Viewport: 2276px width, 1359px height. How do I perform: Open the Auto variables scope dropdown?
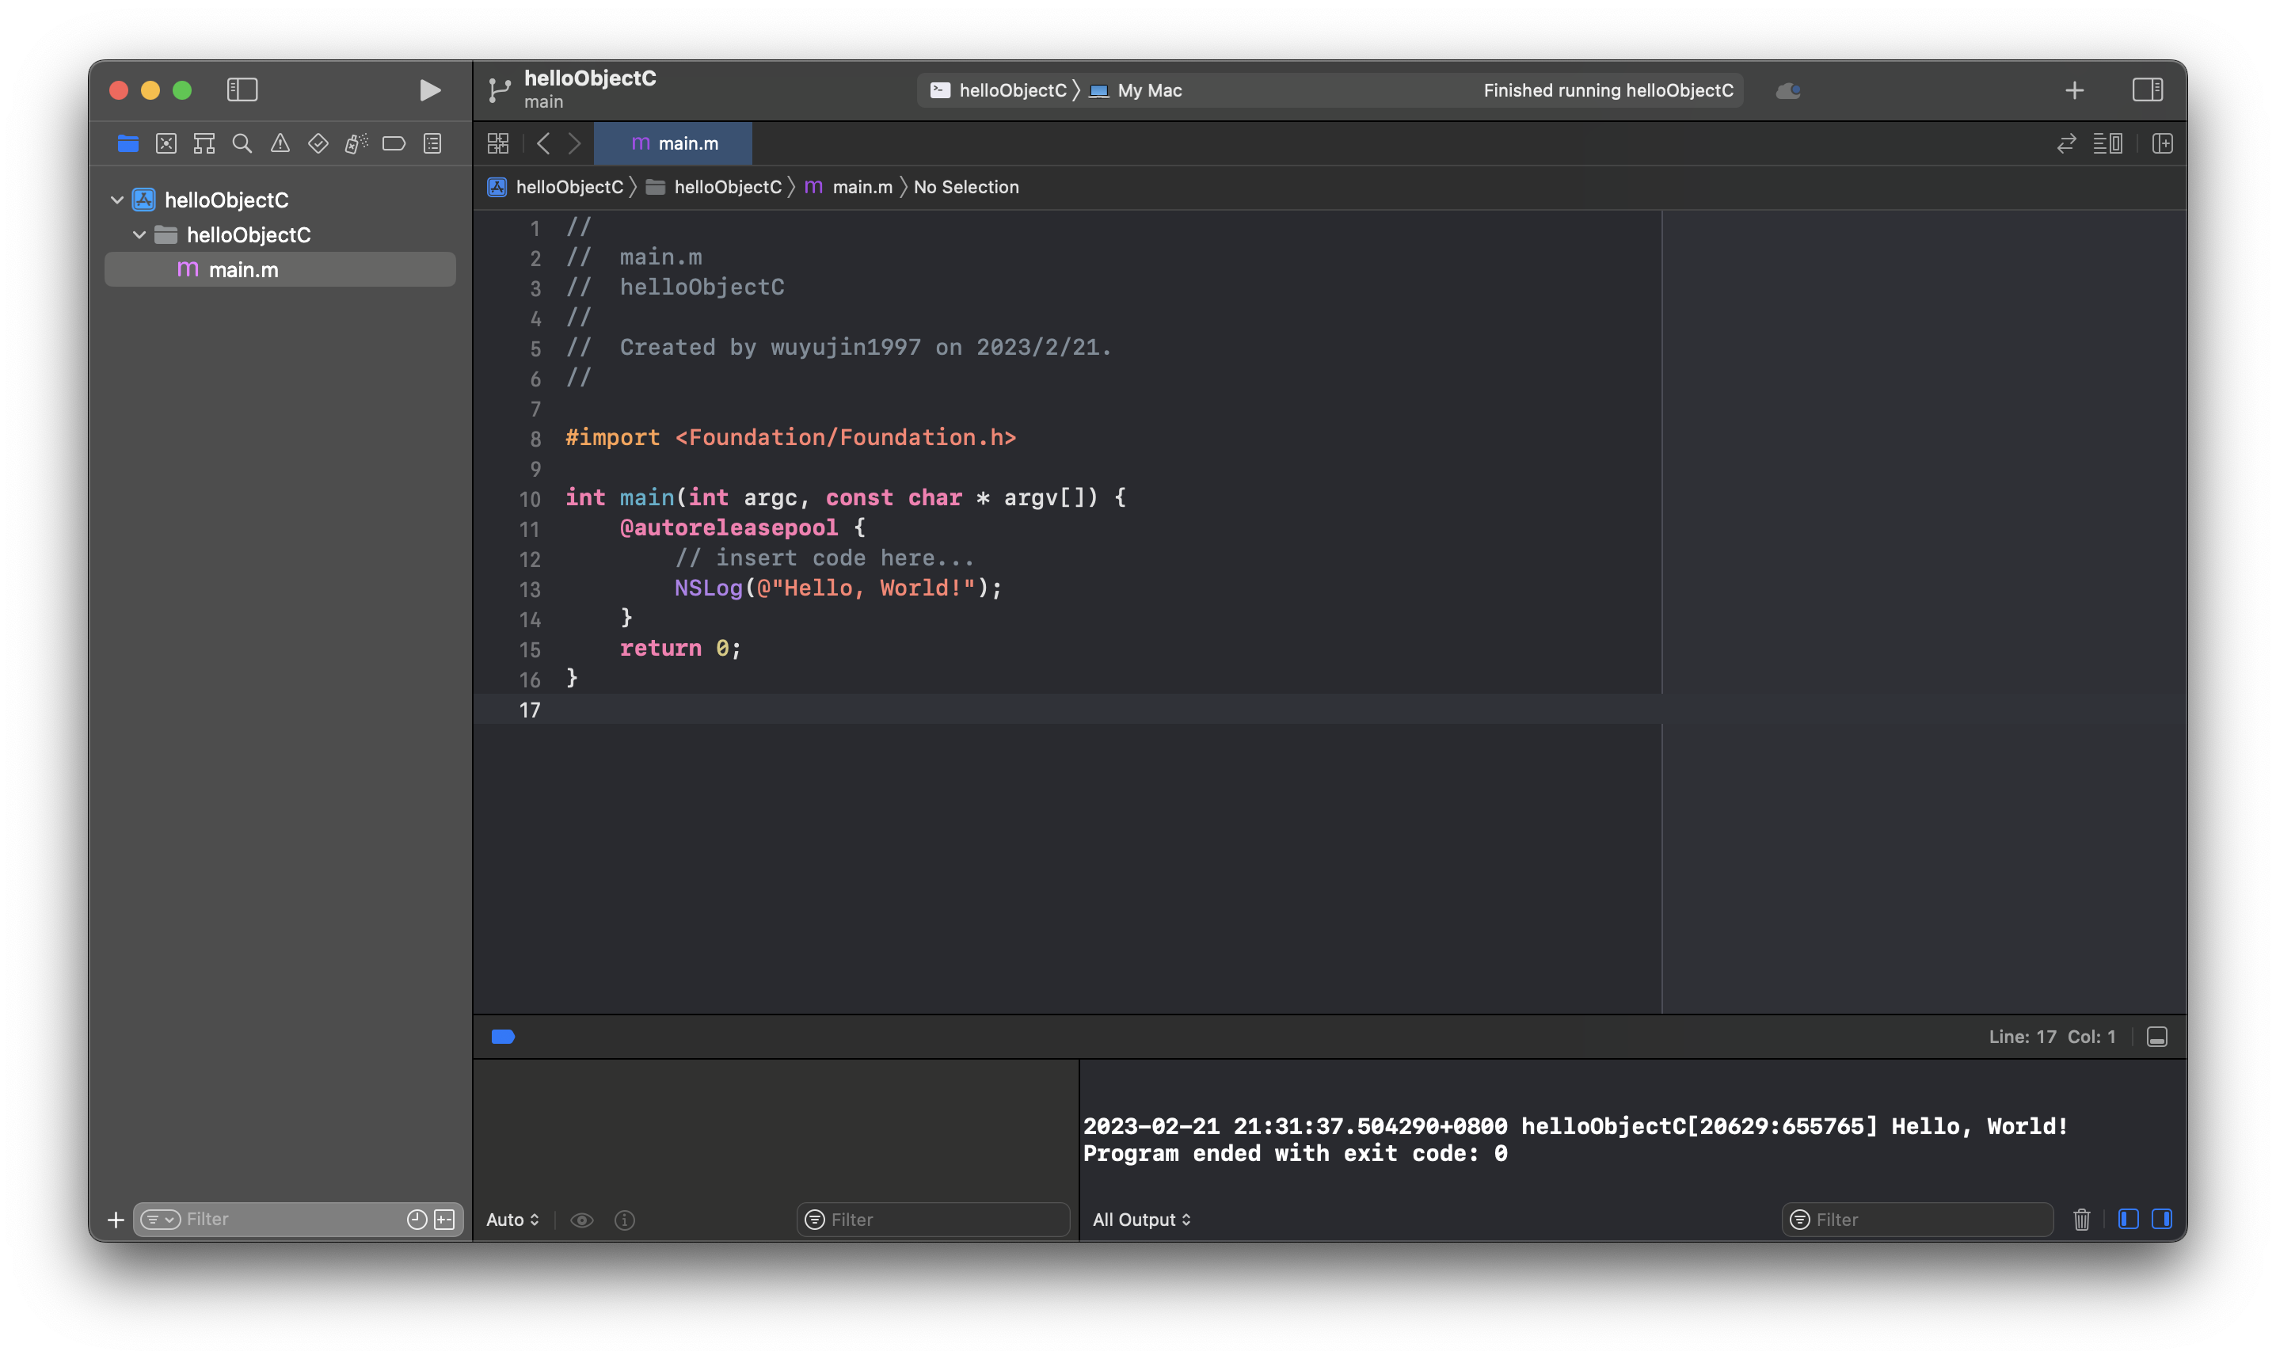(512, 1219)
